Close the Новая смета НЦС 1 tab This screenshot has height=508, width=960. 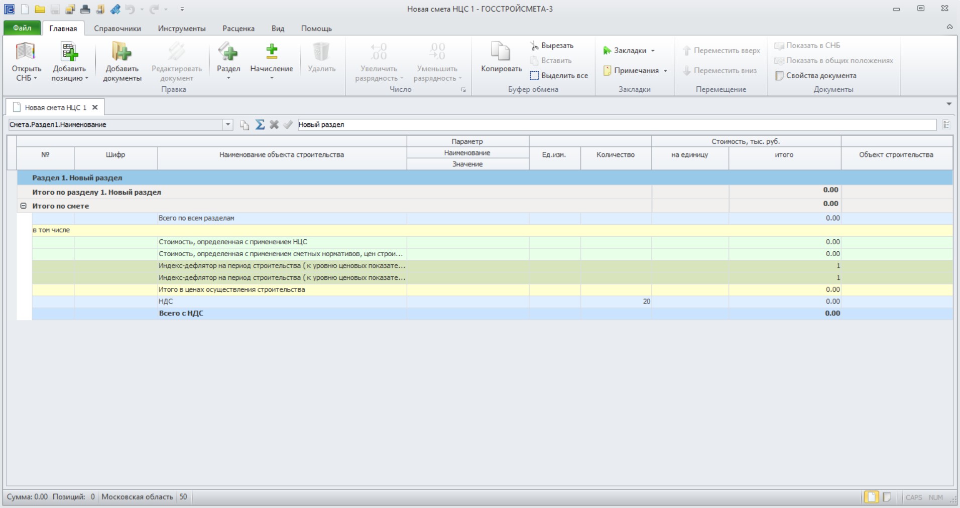tap(95, 107)
